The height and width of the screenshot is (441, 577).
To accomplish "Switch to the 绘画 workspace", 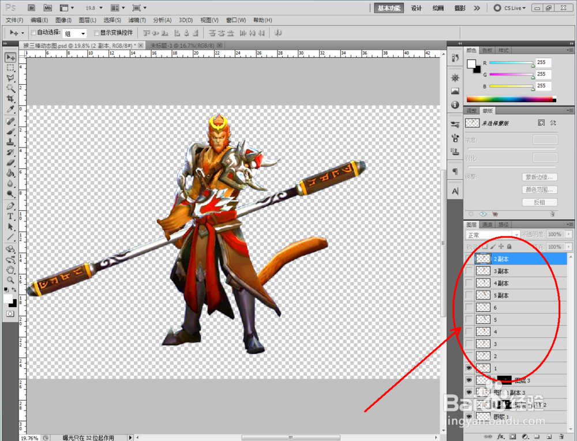I will pos(438,8).
